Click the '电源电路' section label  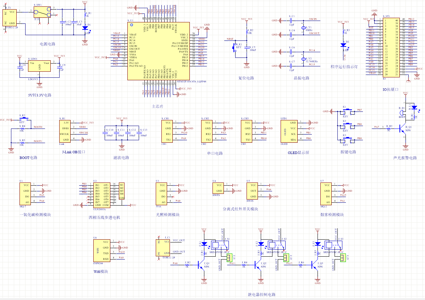point(48,44)
